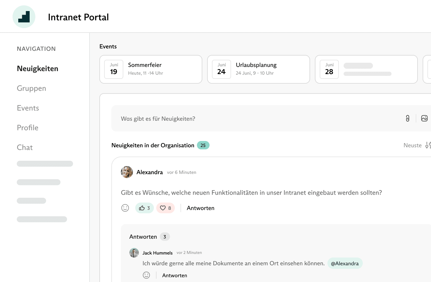Open the filter sliders icon next to Neuste
Image resolution: width=431 pixels, height=282 pixels.
pos(428,145)
